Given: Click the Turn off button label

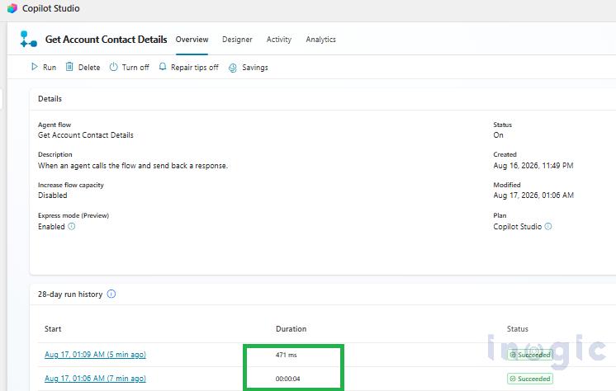Looking at the screenshot, I should tap(135, 67).
